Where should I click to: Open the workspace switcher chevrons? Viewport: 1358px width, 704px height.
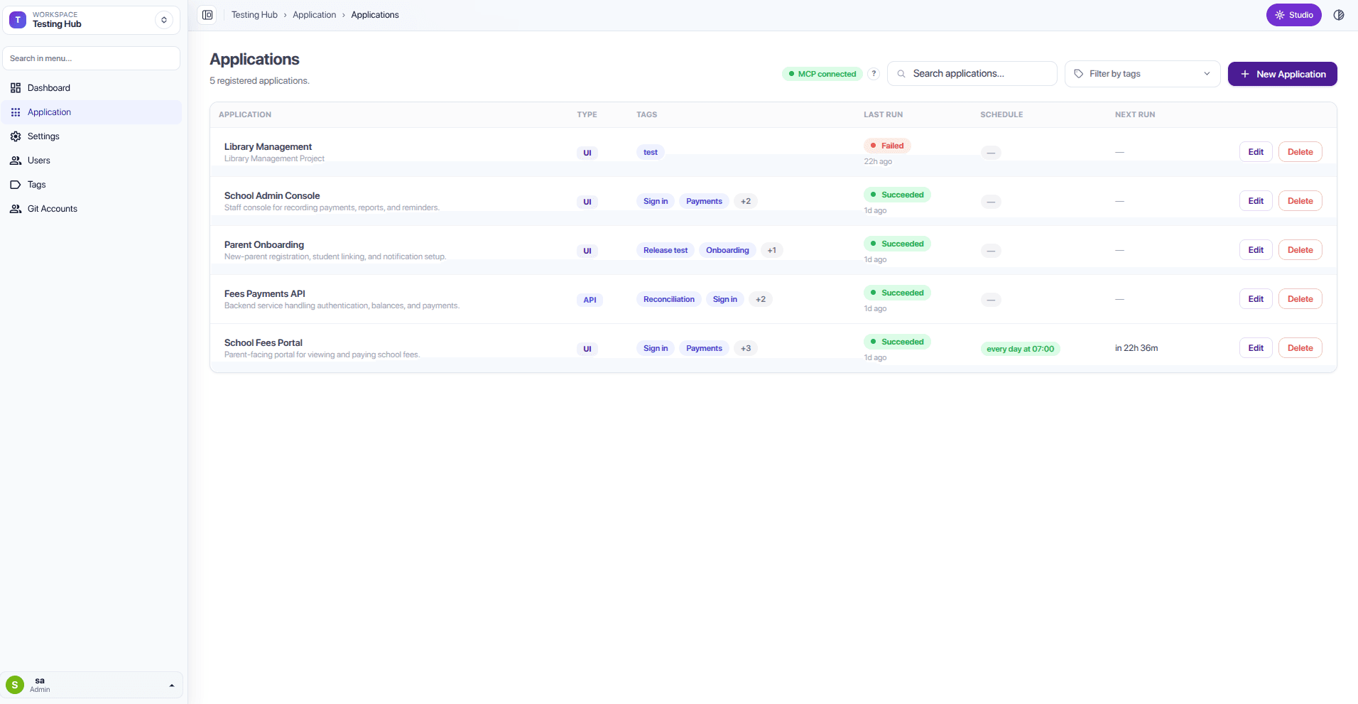click(164, 20)
